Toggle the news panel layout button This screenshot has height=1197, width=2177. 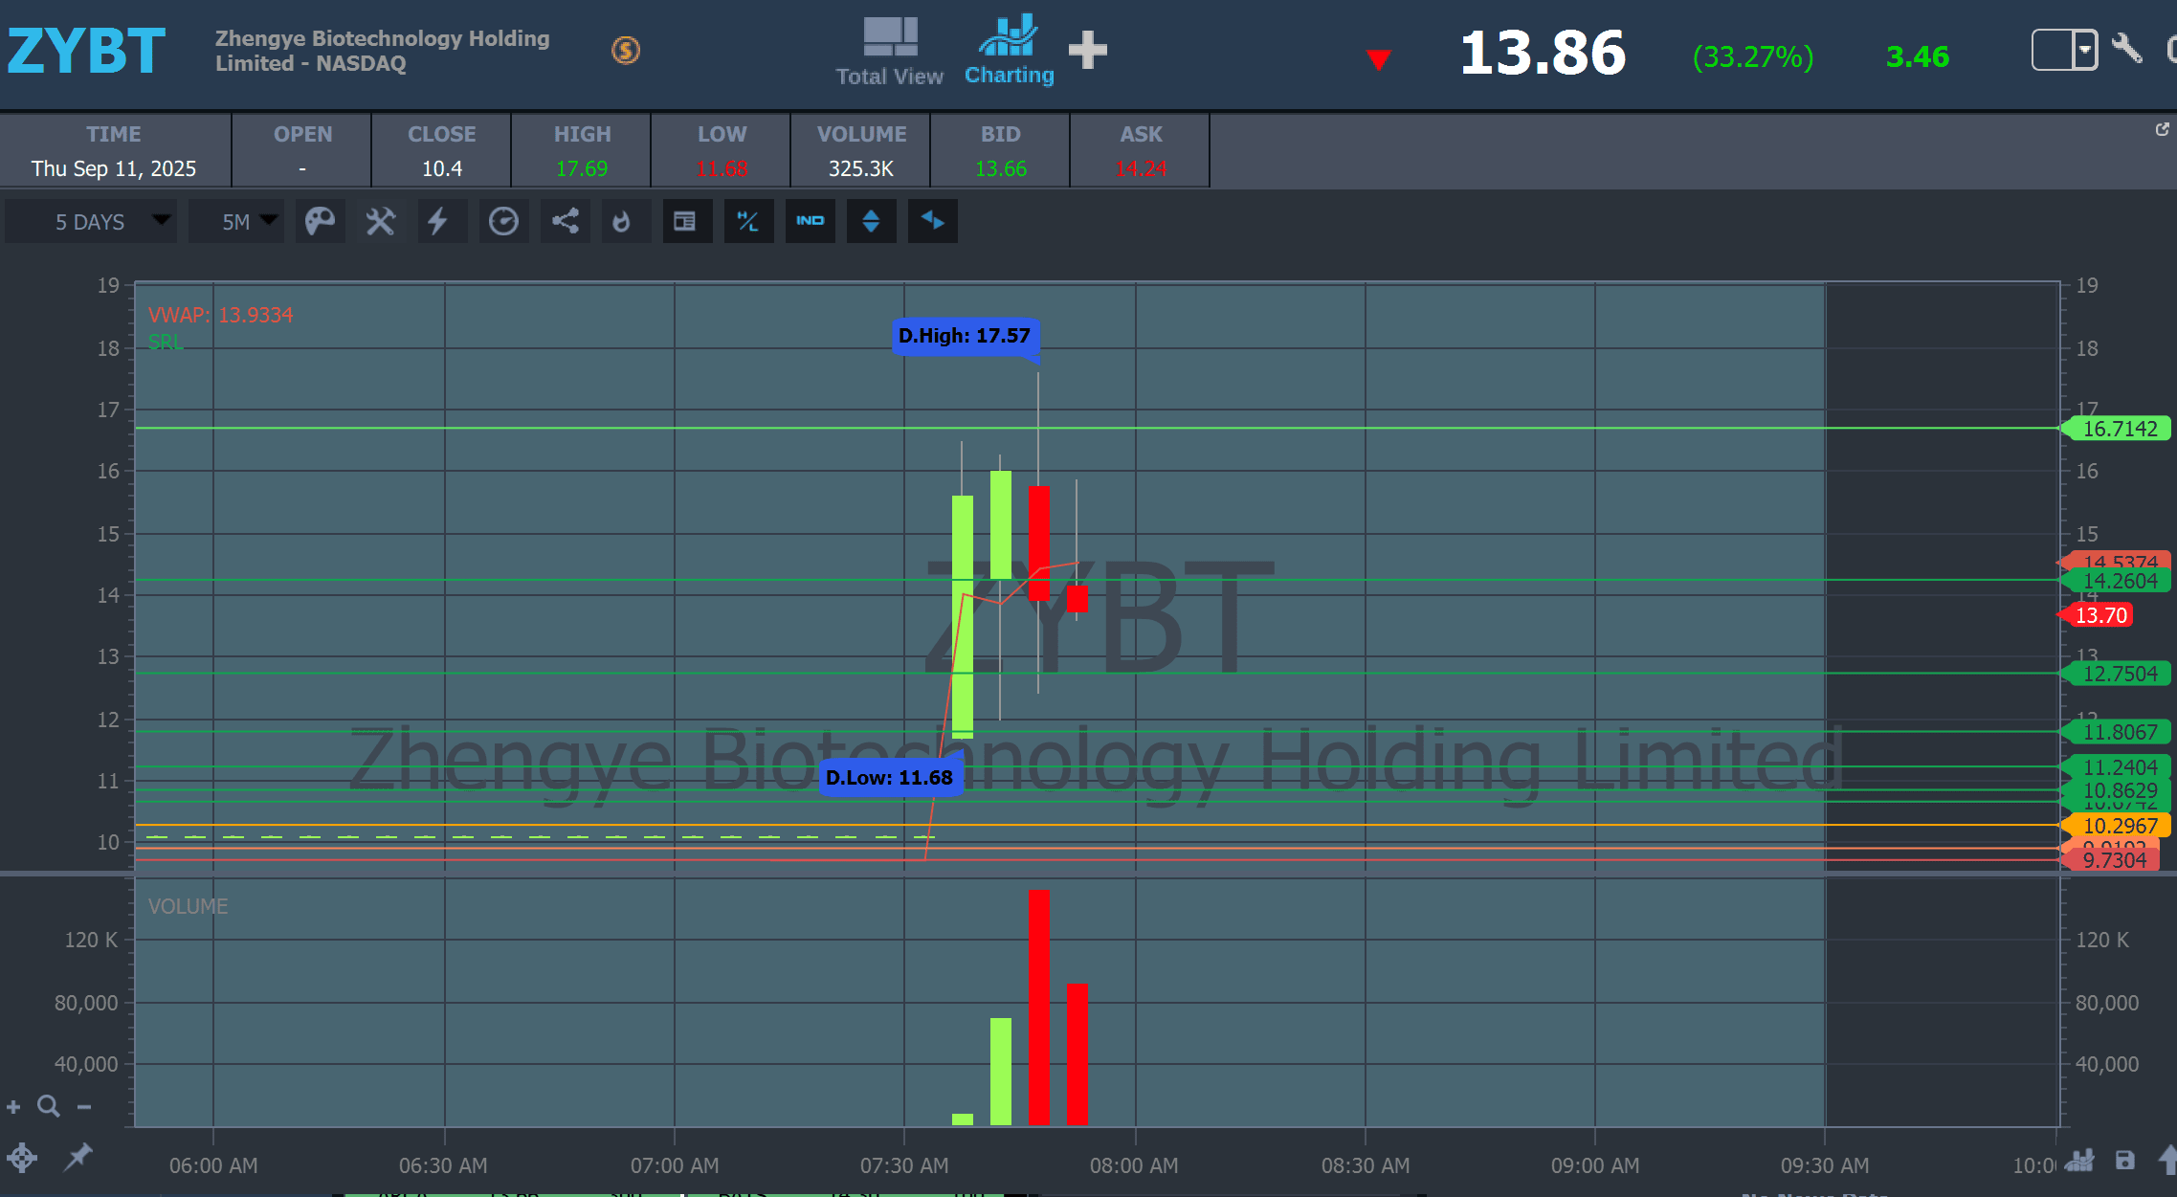coord(685,222)
